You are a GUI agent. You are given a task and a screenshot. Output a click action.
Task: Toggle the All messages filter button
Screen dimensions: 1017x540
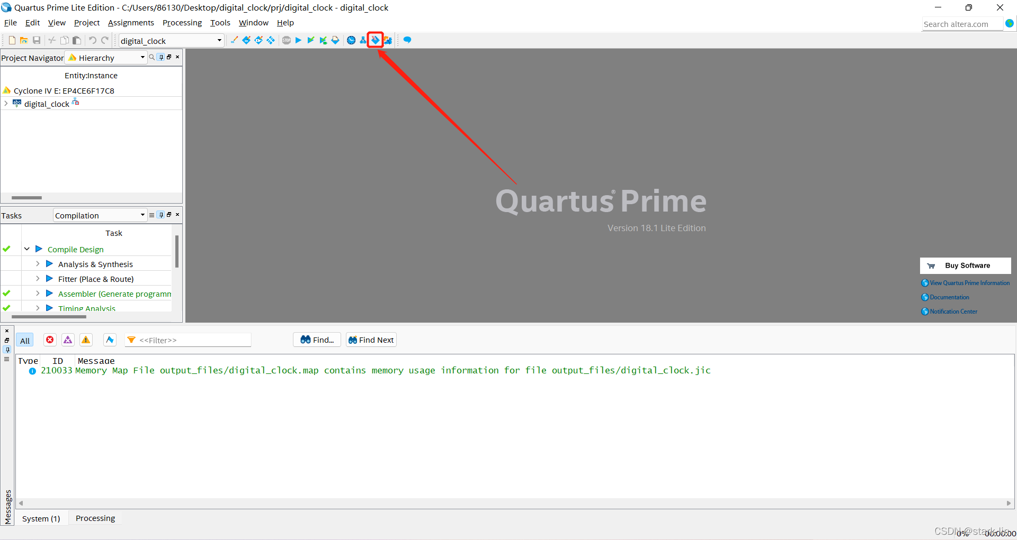(25, 340)
